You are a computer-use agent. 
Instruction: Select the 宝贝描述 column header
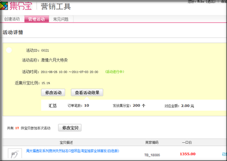point(67,143)
